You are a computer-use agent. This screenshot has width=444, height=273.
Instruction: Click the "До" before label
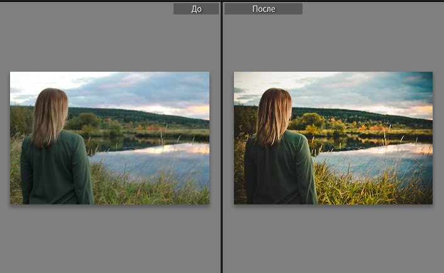[196, 9]
